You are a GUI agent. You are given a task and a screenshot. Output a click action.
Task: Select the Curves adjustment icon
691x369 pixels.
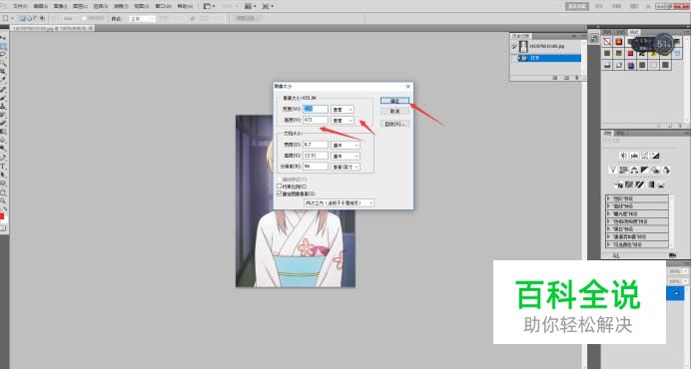pos(645,156)
